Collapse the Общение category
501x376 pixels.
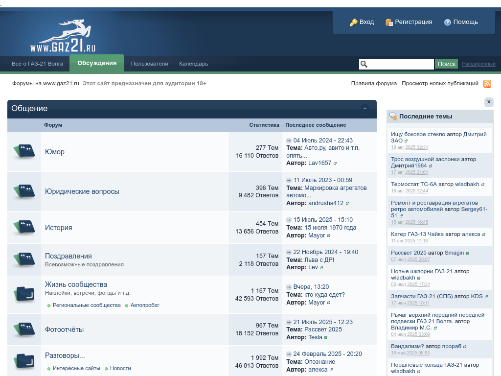click(365, 108)
